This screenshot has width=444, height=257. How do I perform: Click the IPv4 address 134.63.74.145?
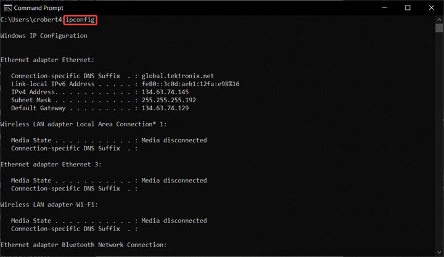165,92
